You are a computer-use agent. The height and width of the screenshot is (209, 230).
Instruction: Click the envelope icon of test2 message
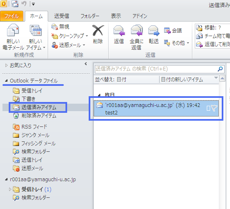click(99, 105)
